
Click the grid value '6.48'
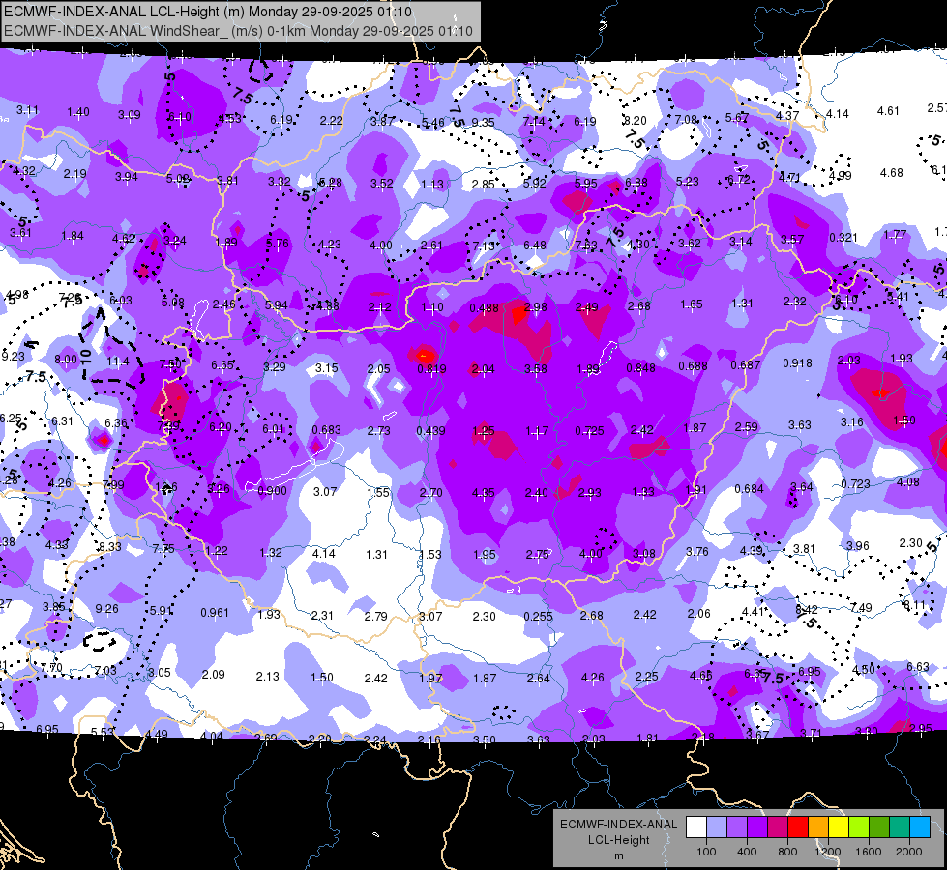(x=535, y=246)
